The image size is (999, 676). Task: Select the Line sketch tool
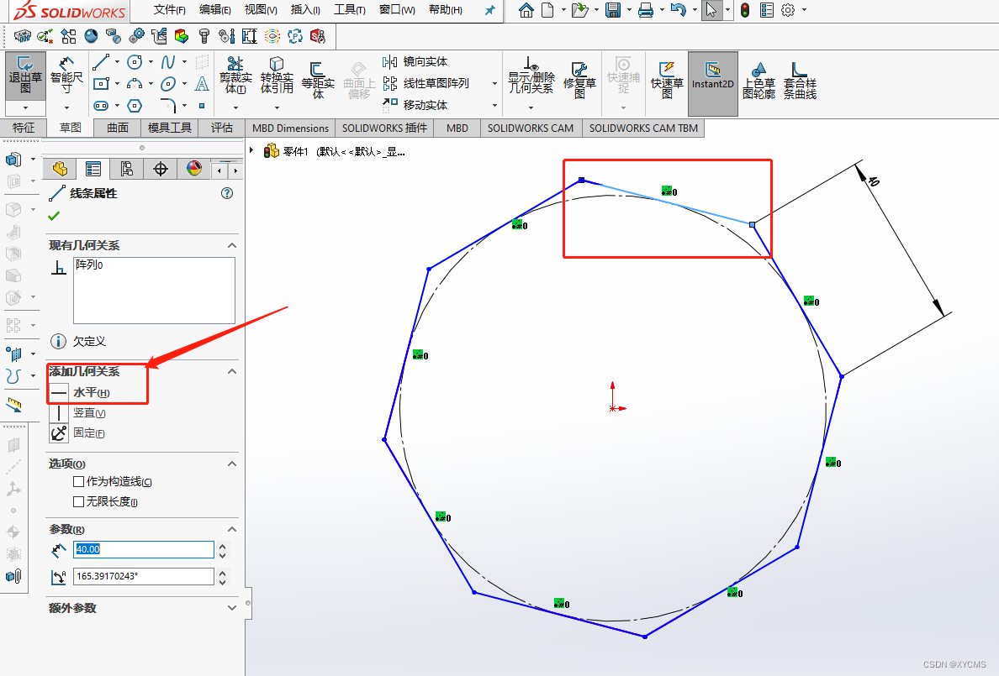[x=101, y=62]
